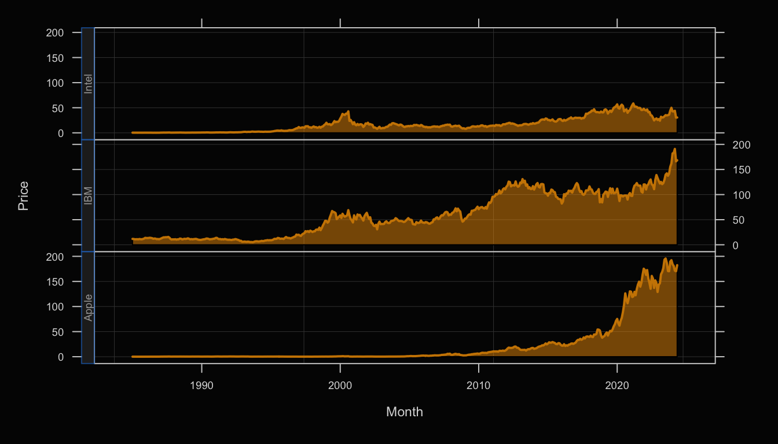Click IBM's highest price peak near 2024
This screenshot has height=444, width=778.
[x=674, y=150]
